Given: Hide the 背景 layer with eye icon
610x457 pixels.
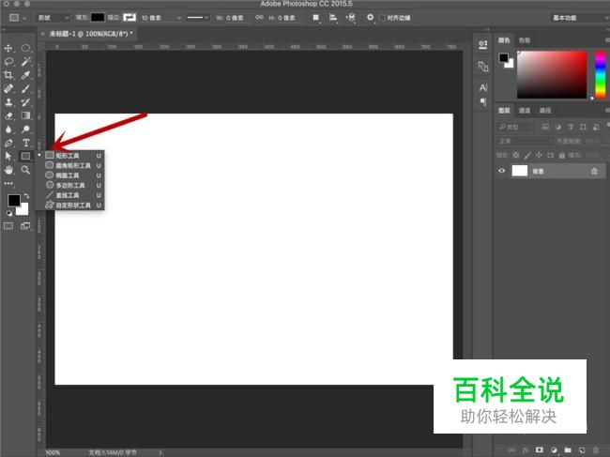Looking at the screenshot, I should click(502, 171).
